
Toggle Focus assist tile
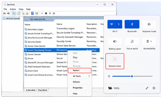(x=132, y=41)
